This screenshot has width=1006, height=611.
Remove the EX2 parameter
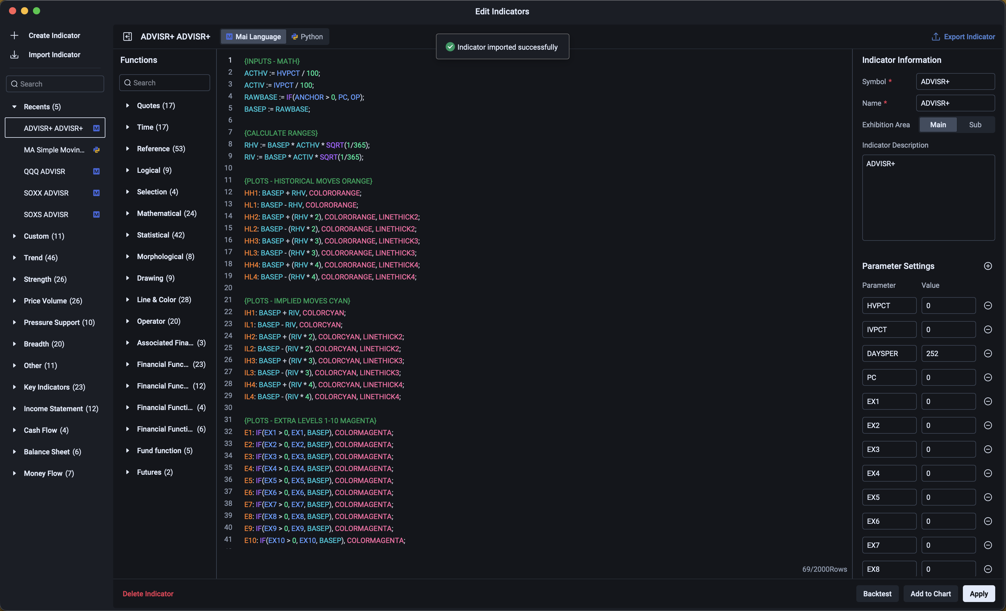click(988, 426)
